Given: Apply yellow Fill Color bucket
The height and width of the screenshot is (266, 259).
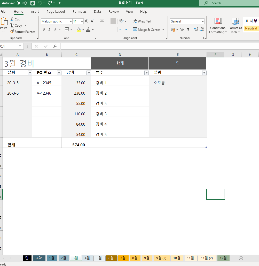Looking at the screenshot, I should [x=79, y=29].
